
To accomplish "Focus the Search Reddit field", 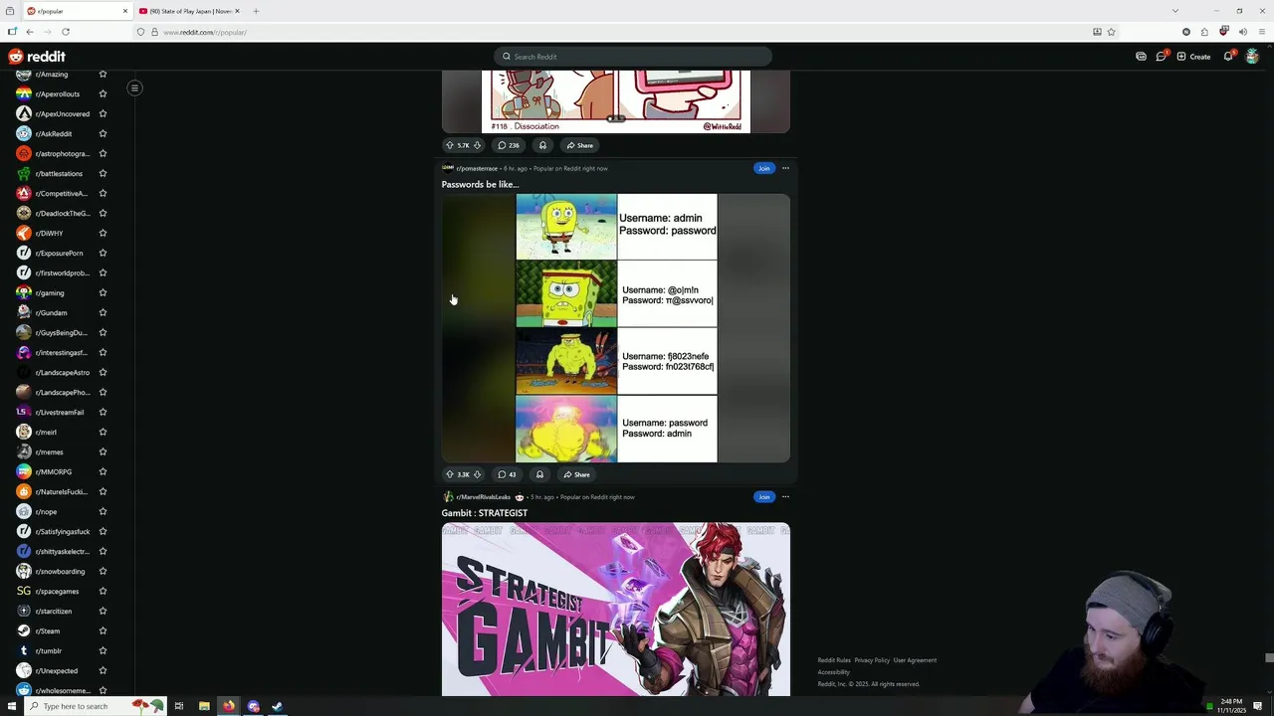I will click(x=633, y=57).
